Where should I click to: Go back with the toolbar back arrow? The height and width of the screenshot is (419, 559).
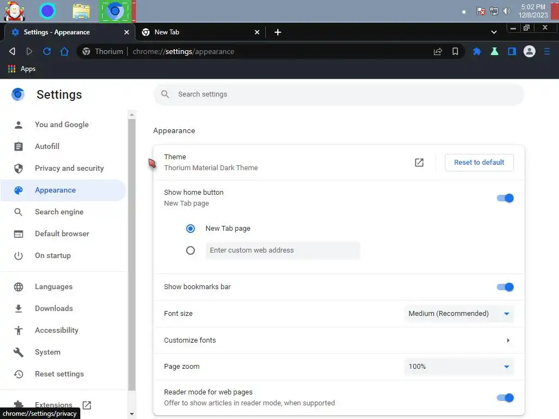[12, 51]
